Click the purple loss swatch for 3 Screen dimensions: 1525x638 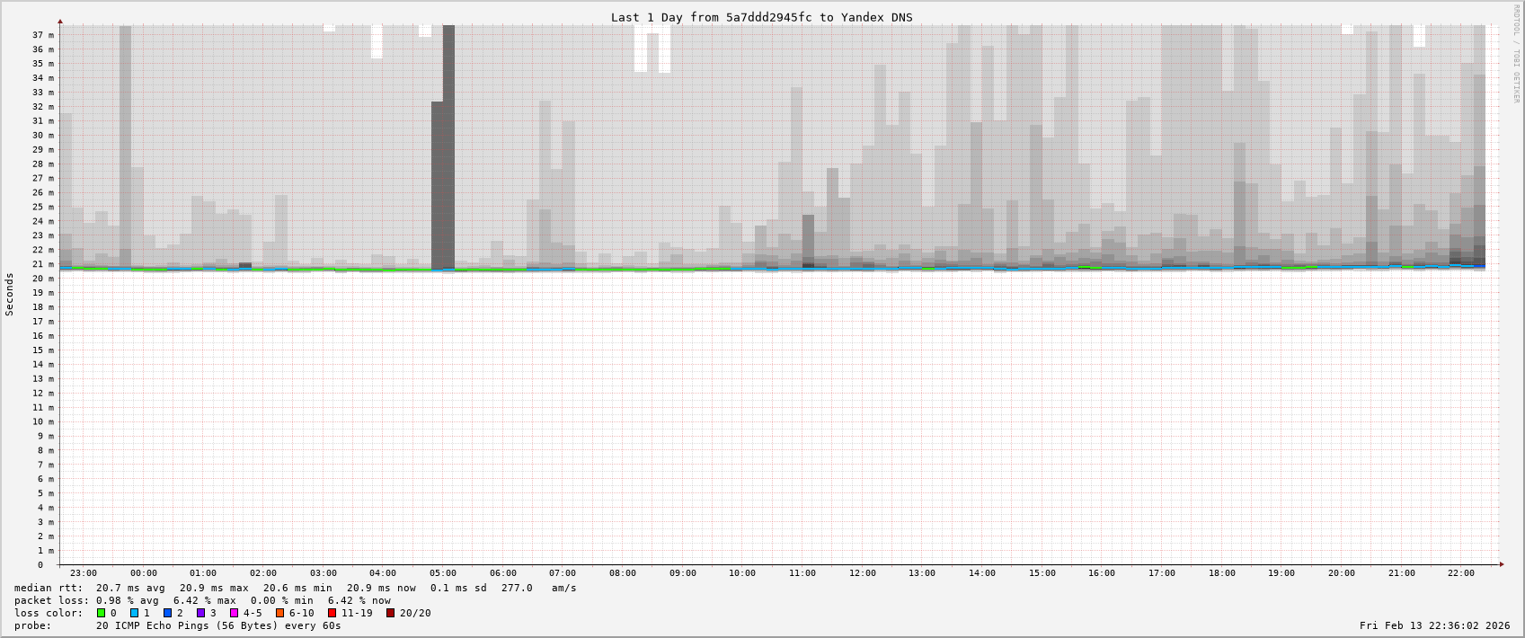[200, 613]
